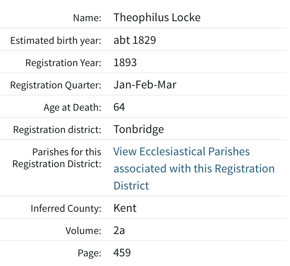Click the 'Age at Death:' label
The height and width of the screenshot is (266, 290).
72,108
